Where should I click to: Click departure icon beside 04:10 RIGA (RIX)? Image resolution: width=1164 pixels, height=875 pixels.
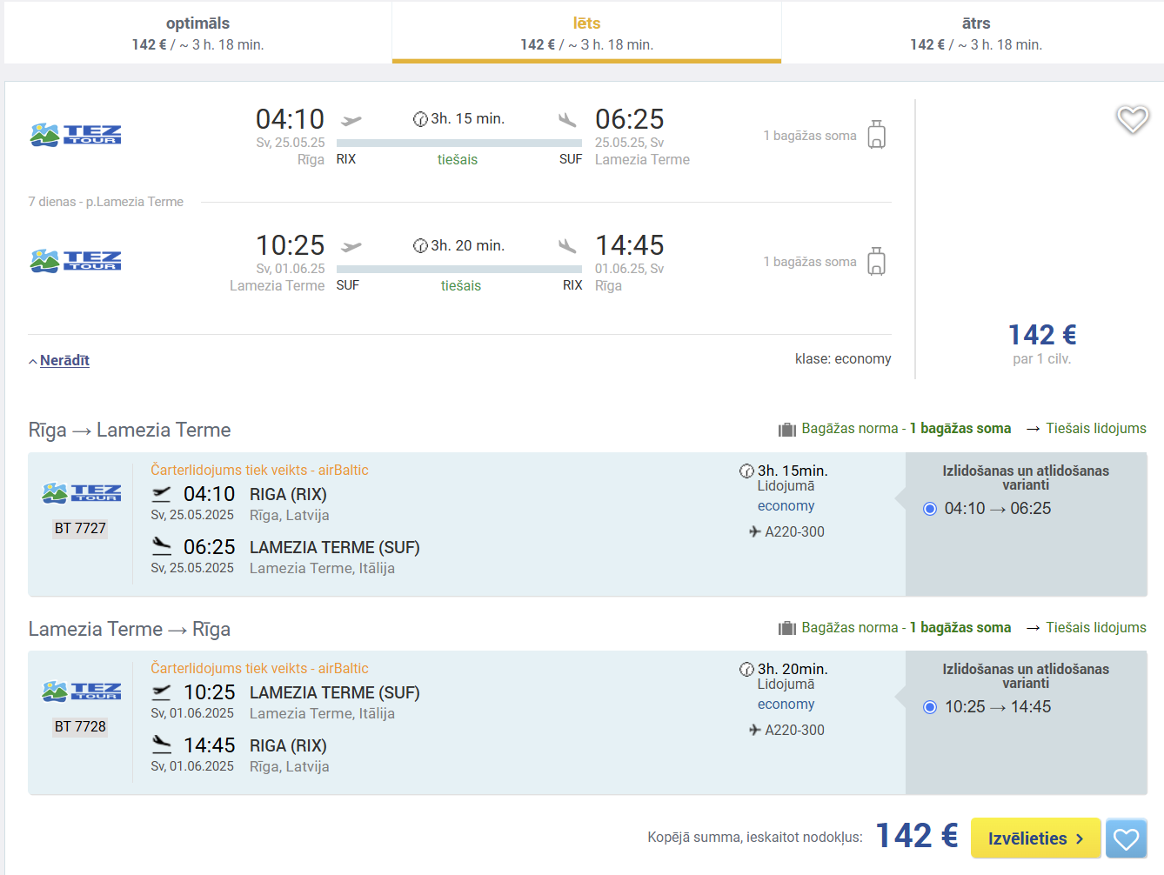(162, 494)
